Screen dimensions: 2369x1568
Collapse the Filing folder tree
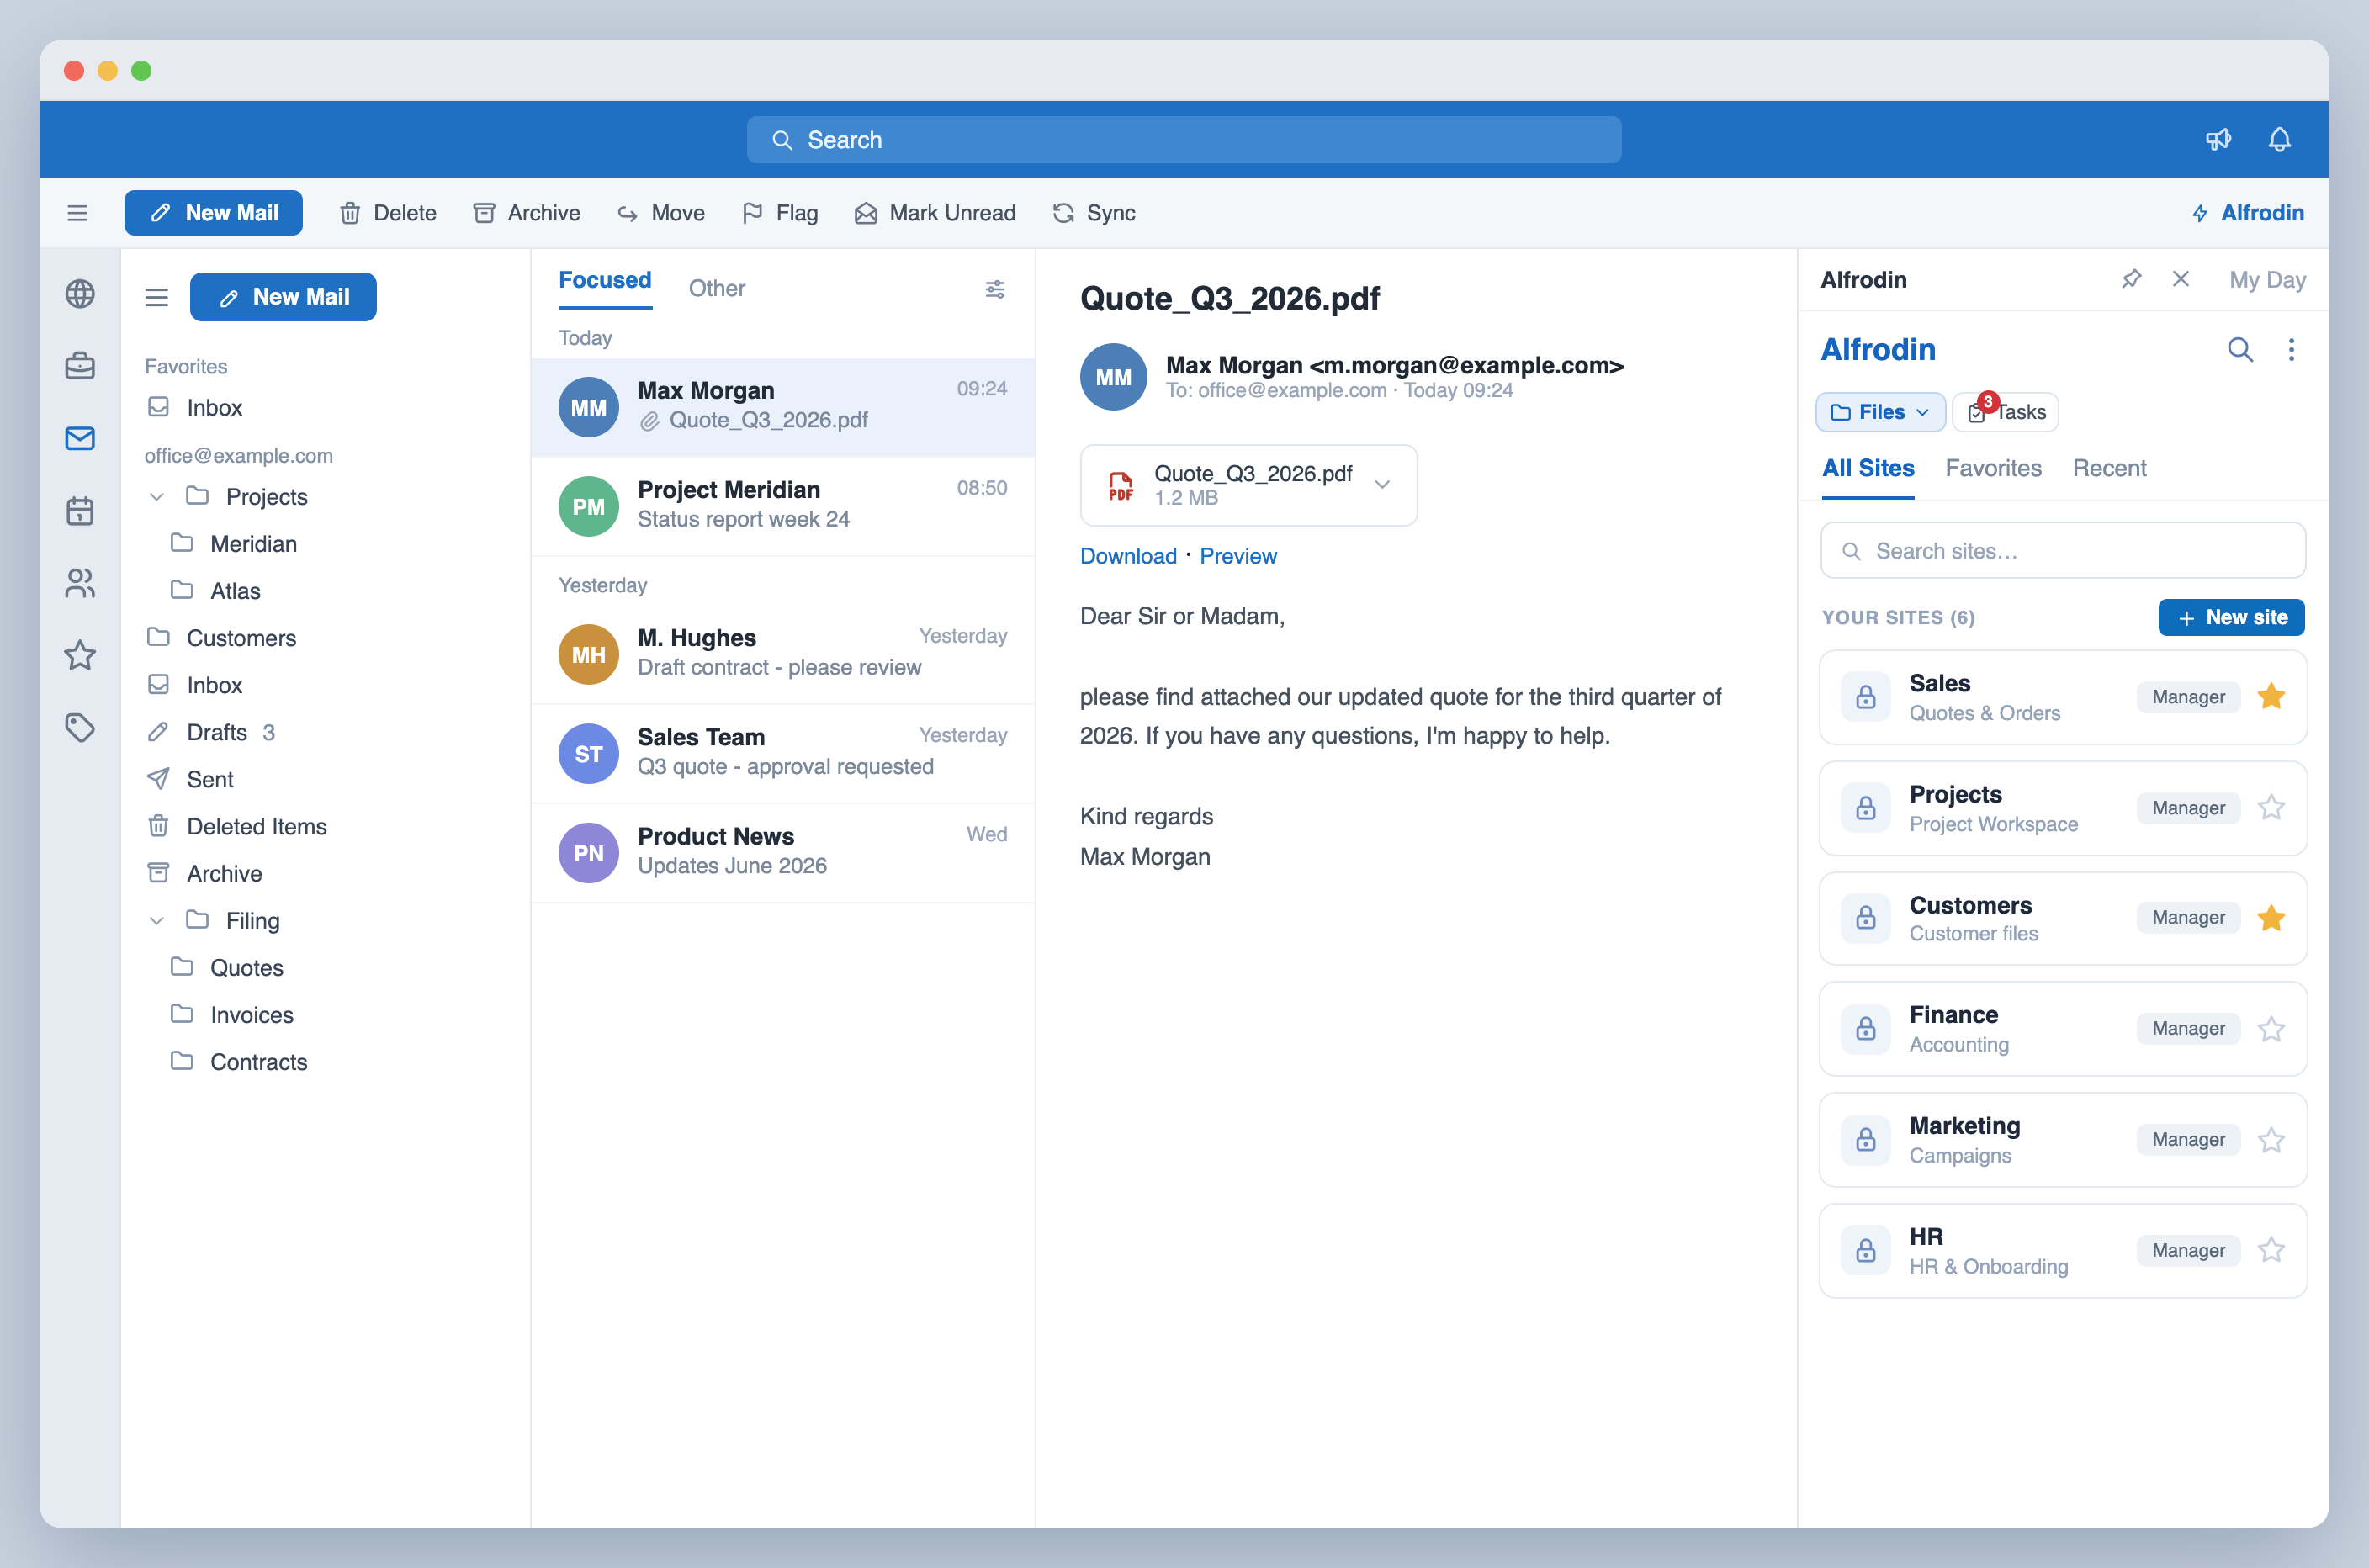coord(157,921)
